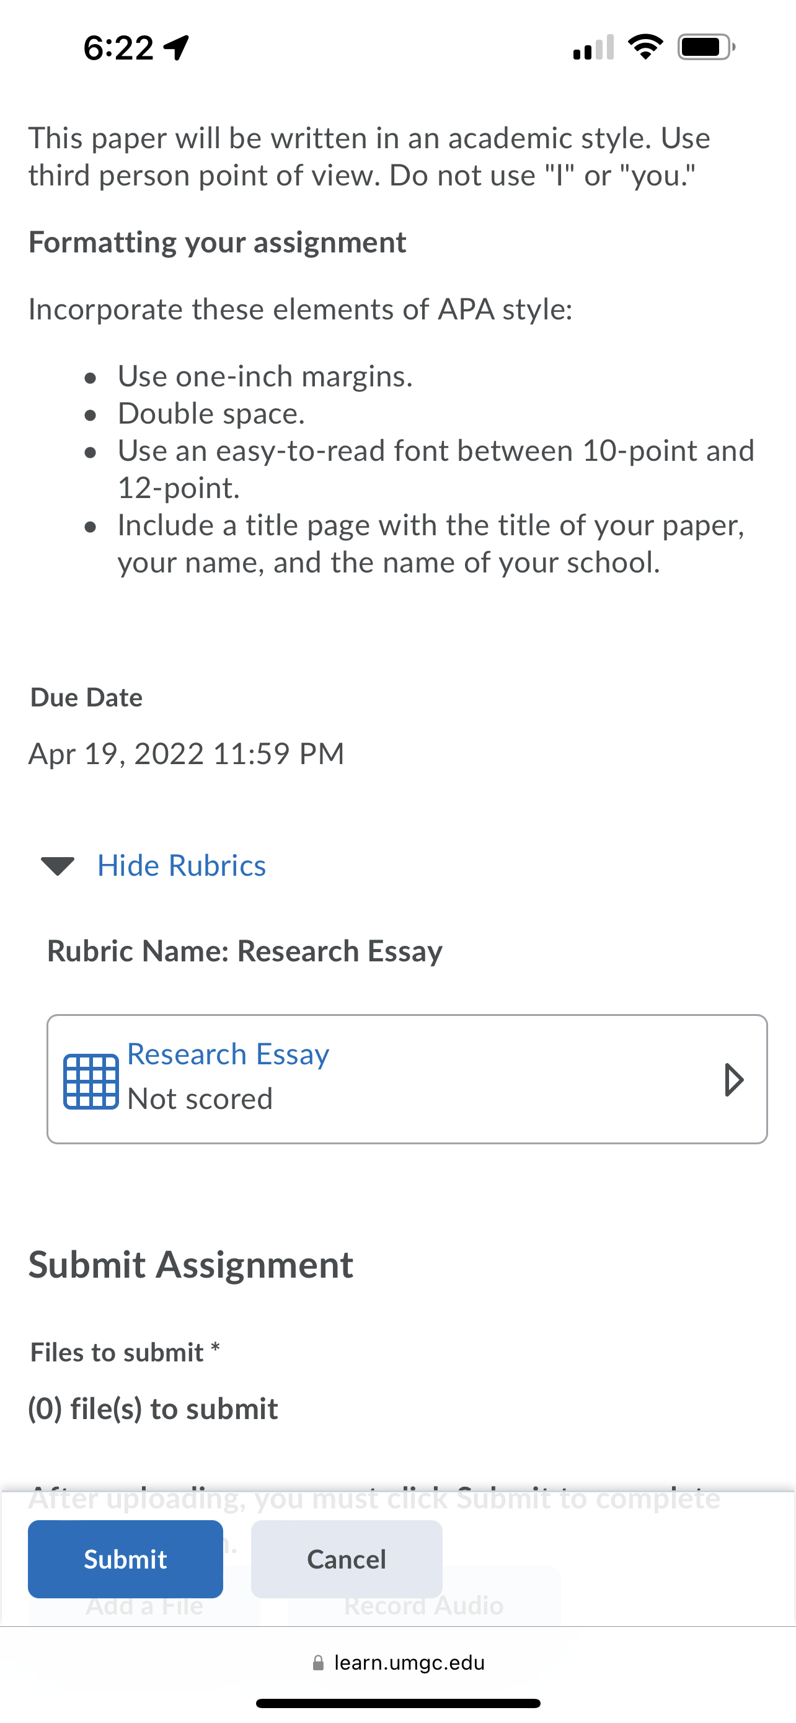This screenshot has width=796, height=1723.
Task: Tap the battery indicator icon
Action: [707, 47]
